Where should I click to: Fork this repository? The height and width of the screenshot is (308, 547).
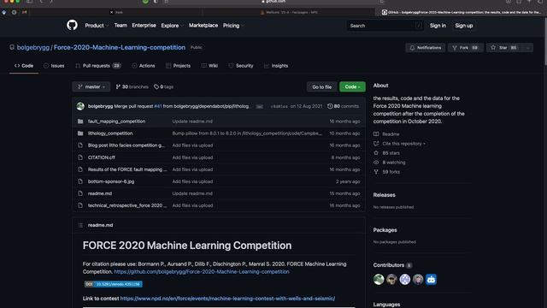click(x=465, y=48)
